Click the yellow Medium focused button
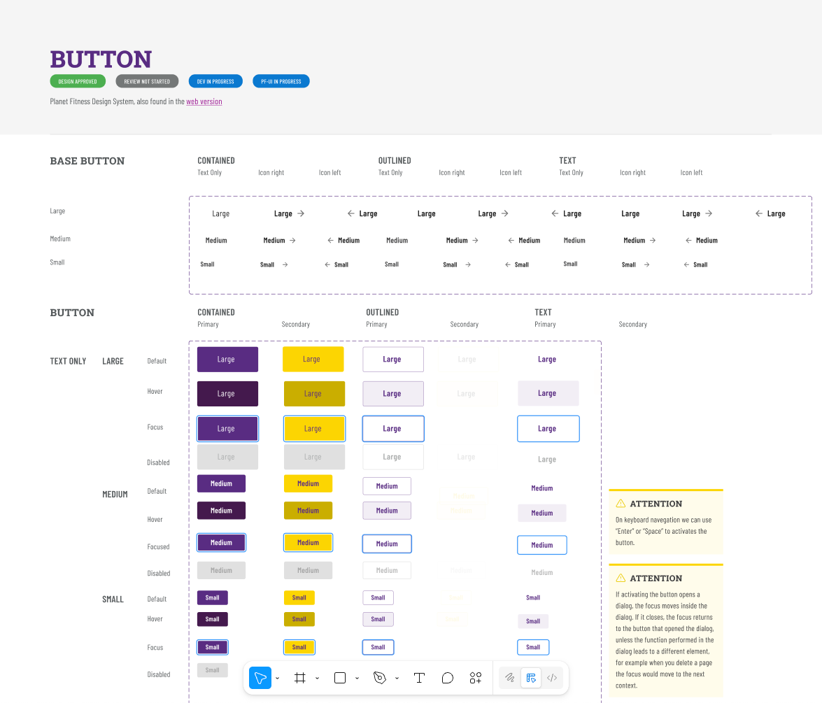 coord(309,543)
